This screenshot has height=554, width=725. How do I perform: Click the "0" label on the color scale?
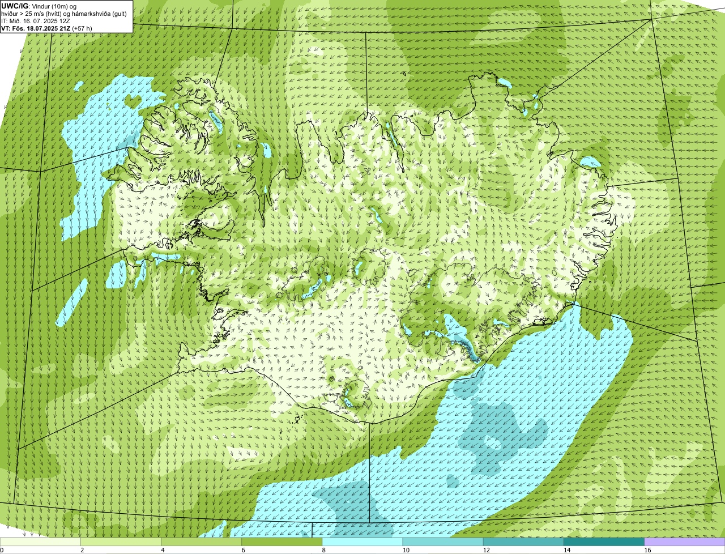pos(2,550)
